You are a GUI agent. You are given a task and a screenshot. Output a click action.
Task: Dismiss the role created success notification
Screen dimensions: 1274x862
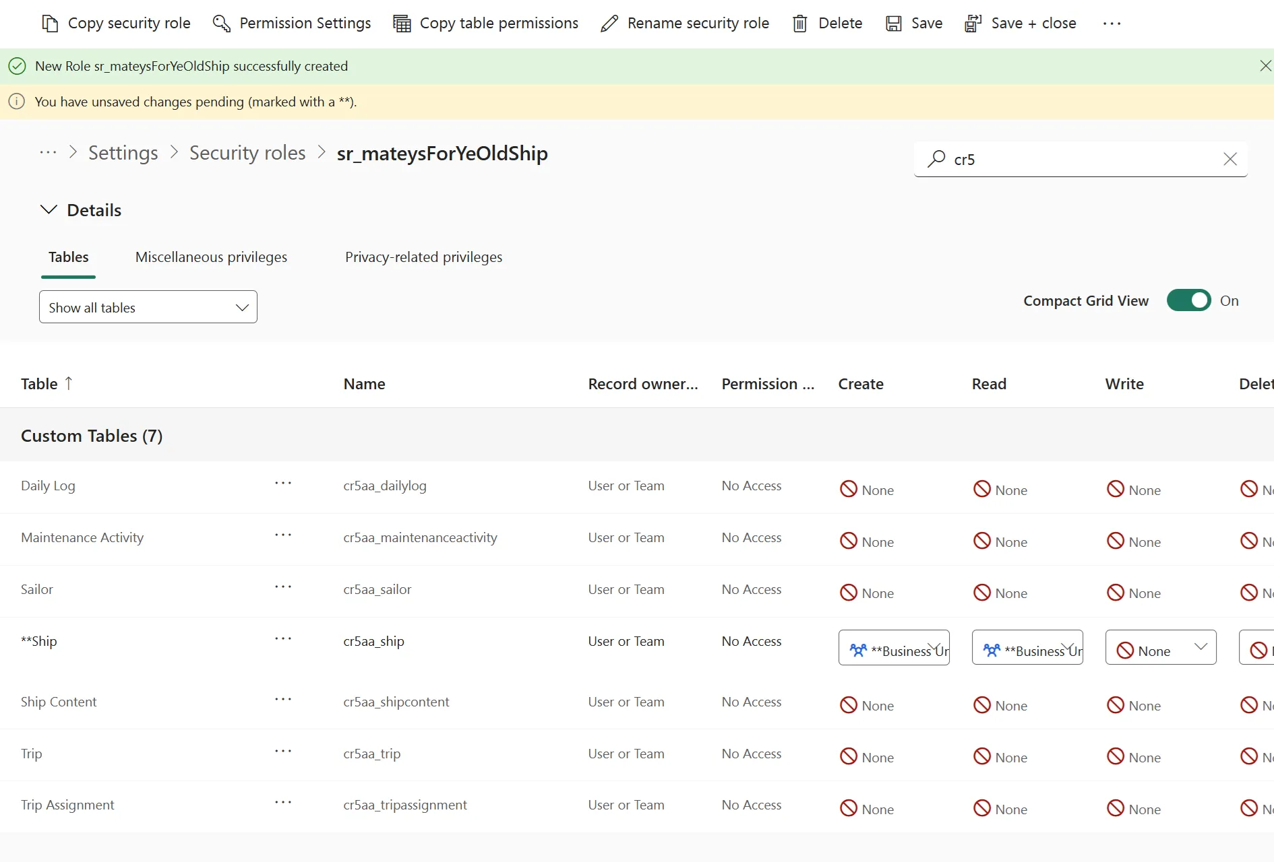(1265, 66)
